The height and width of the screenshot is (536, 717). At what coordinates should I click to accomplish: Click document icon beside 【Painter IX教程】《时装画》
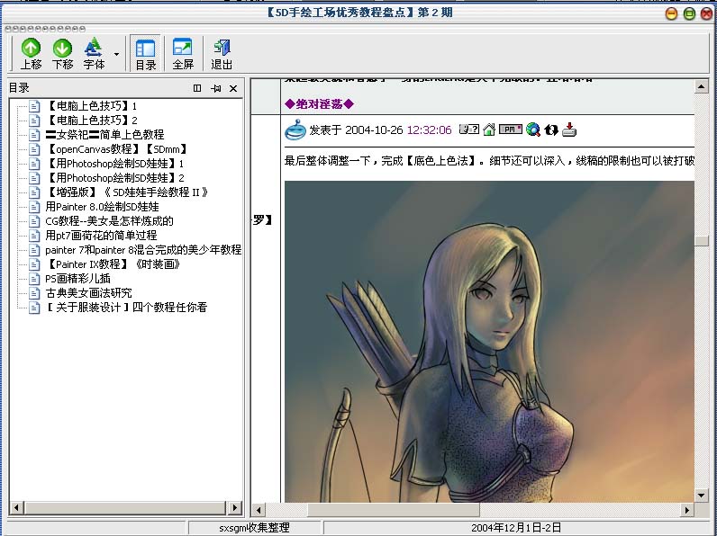tap(34, 264)
